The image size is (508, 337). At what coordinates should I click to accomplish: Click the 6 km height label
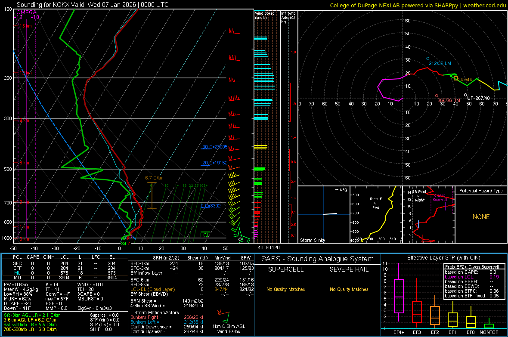pos(24,163)
